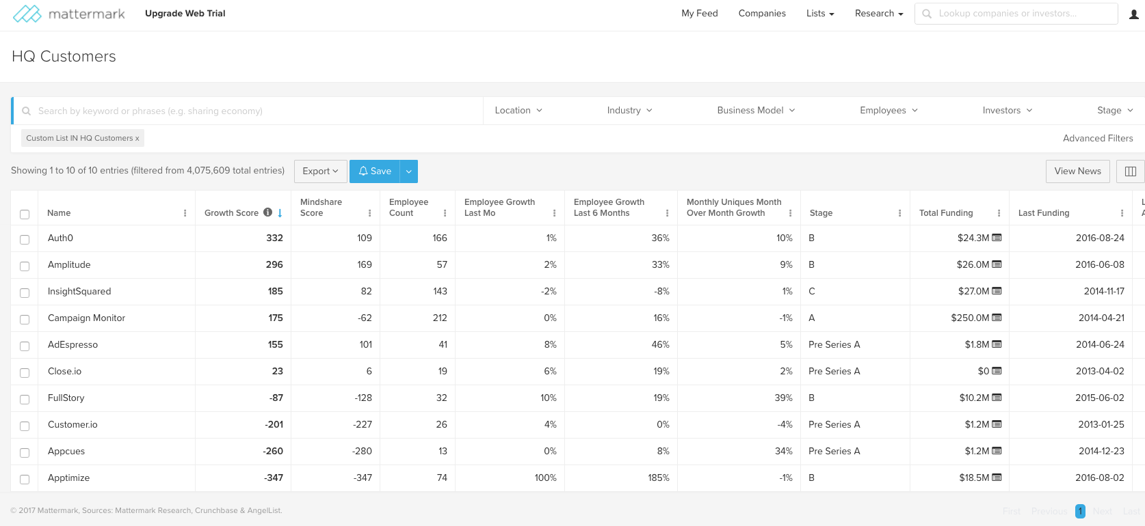1145x526 pixels.
Task: Toggle the select-all checkbox in header
Action: (25, 214)
